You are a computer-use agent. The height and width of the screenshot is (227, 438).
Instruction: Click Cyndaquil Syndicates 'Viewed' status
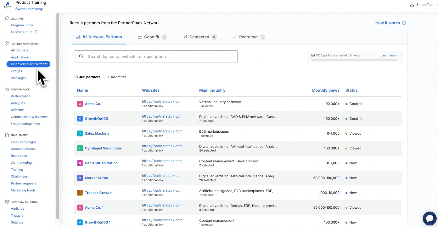pyautogui.click(x=353, y=148)
